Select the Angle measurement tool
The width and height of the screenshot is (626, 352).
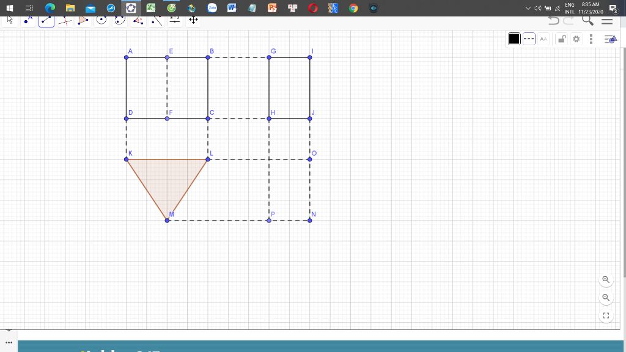point(138,20)
